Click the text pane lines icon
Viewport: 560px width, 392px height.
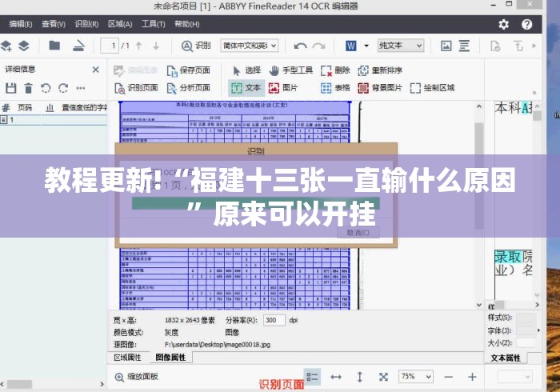coord(464,46)
